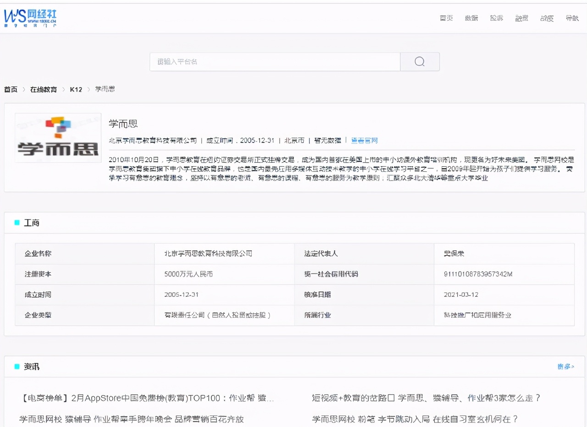Open 投诉 in the top navigation

click(x=497, y=18)
